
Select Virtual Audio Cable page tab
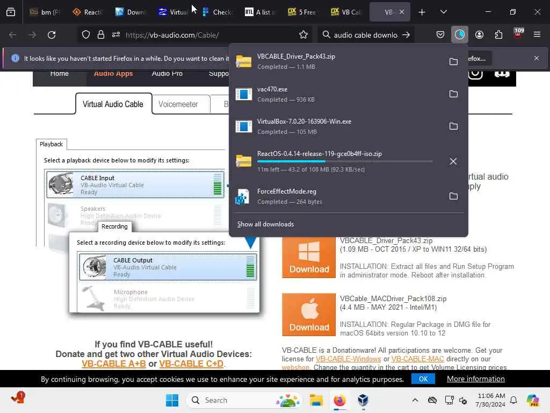pyautogui.click(x=113, y=104)
